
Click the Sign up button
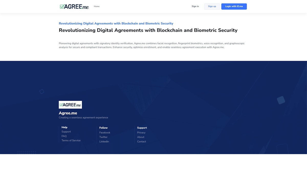(x=212, y=6)
